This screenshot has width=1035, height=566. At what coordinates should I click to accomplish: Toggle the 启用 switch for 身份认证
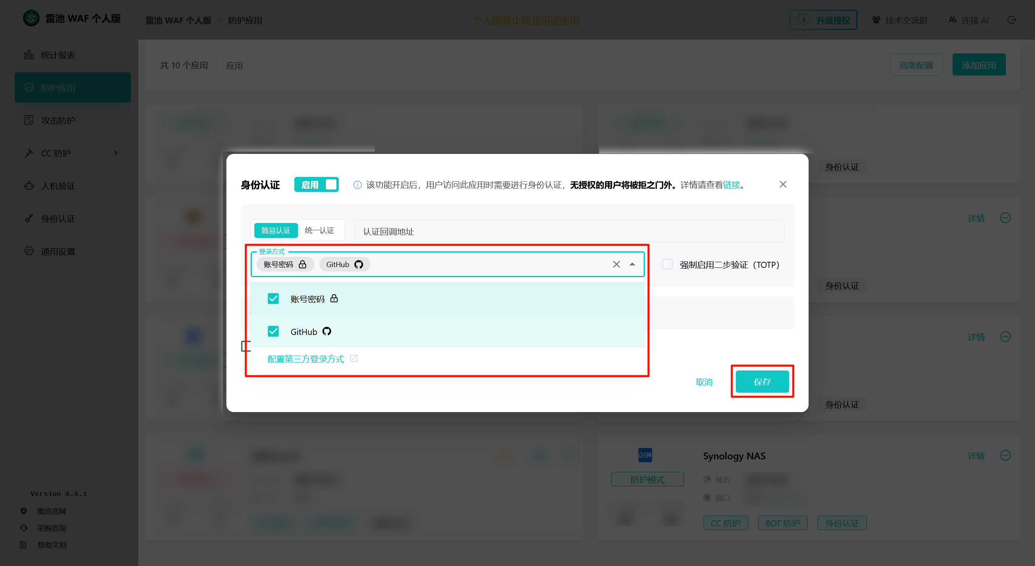pyautogui.click(x=317, y=185)
